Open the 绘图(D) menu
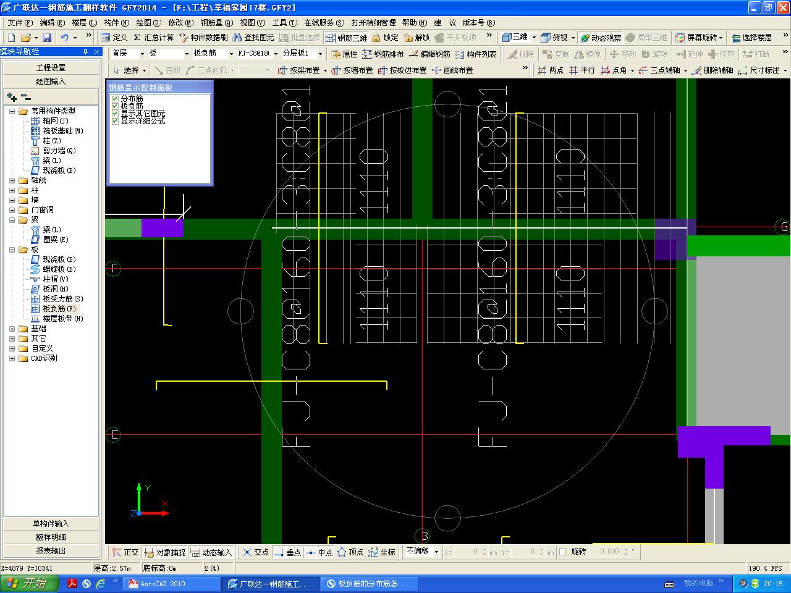The image size is (791, 593). [148, 22]
